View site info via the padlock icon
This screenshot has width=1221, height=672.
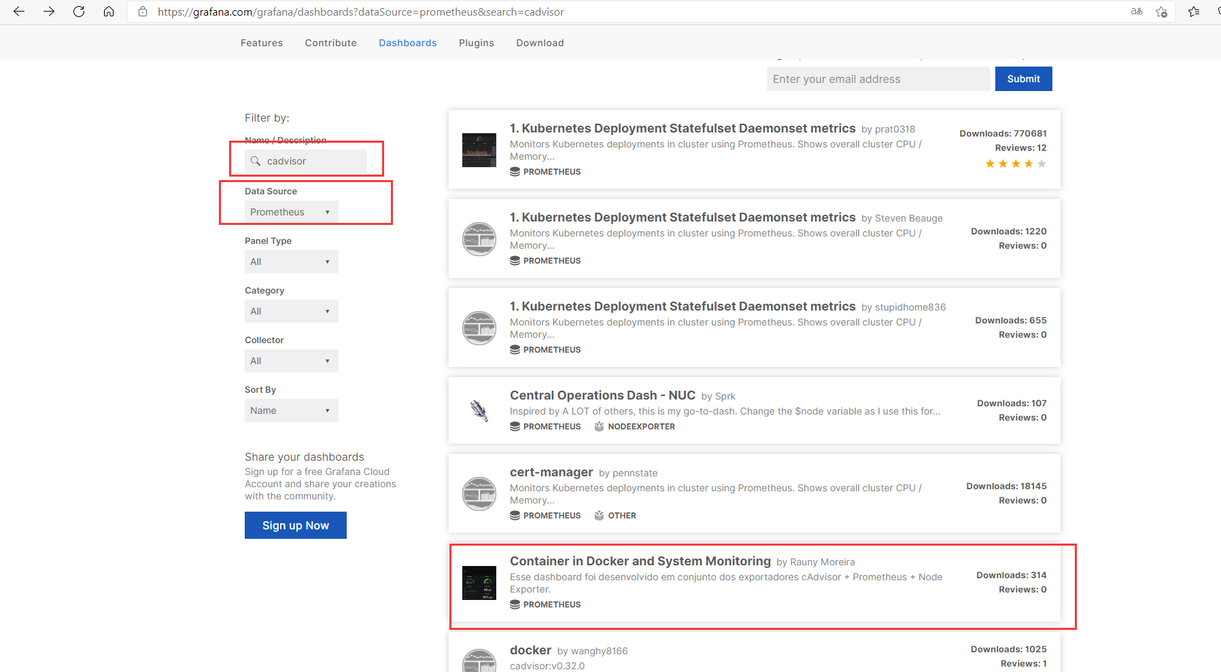[143, 12]
